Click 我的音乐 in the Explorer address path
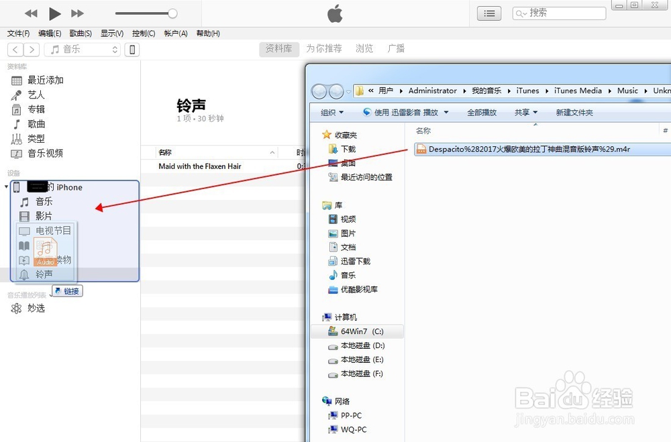 point(486,91)
